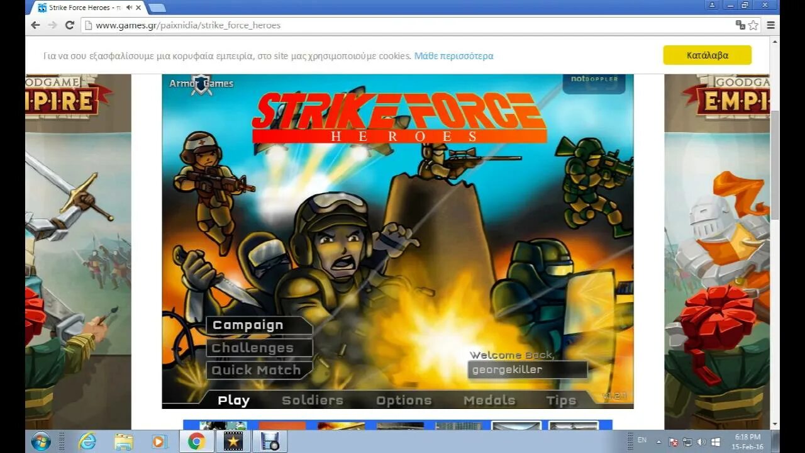Open the Options menu tab
Viewport: 805px width, 453px height.
click(x=404, y=400)
